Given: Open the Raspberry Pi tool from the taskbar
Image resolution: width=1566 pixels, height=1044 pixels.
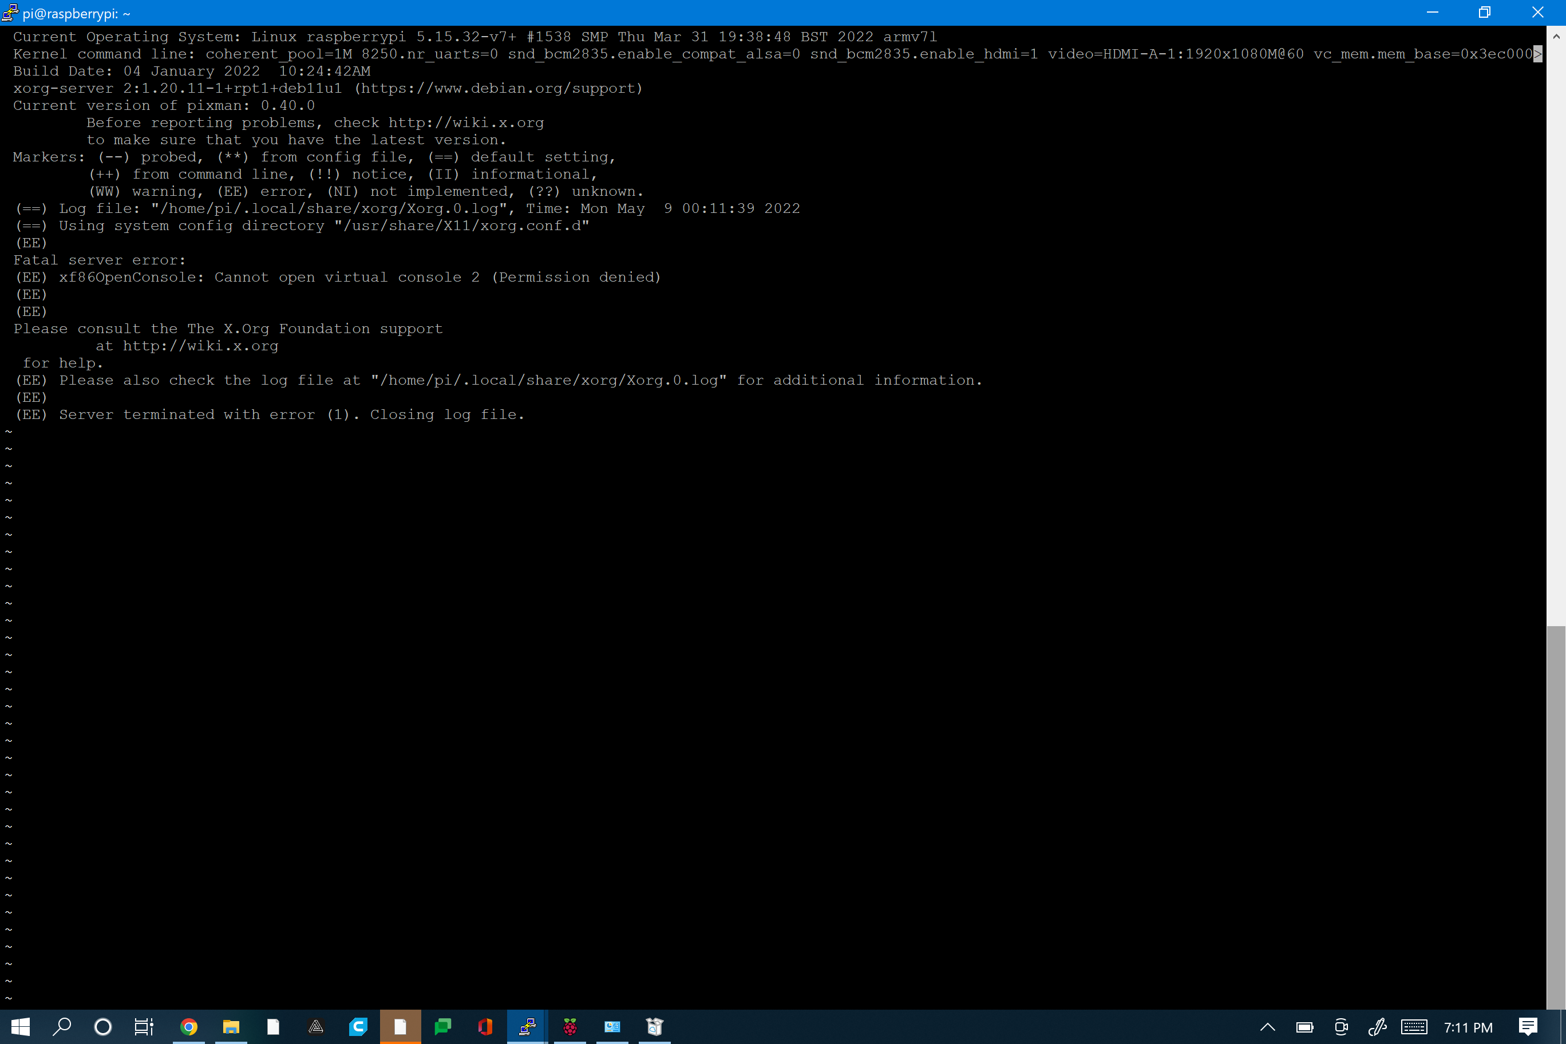Looking at the screenshot, I should pos(570,1027).
